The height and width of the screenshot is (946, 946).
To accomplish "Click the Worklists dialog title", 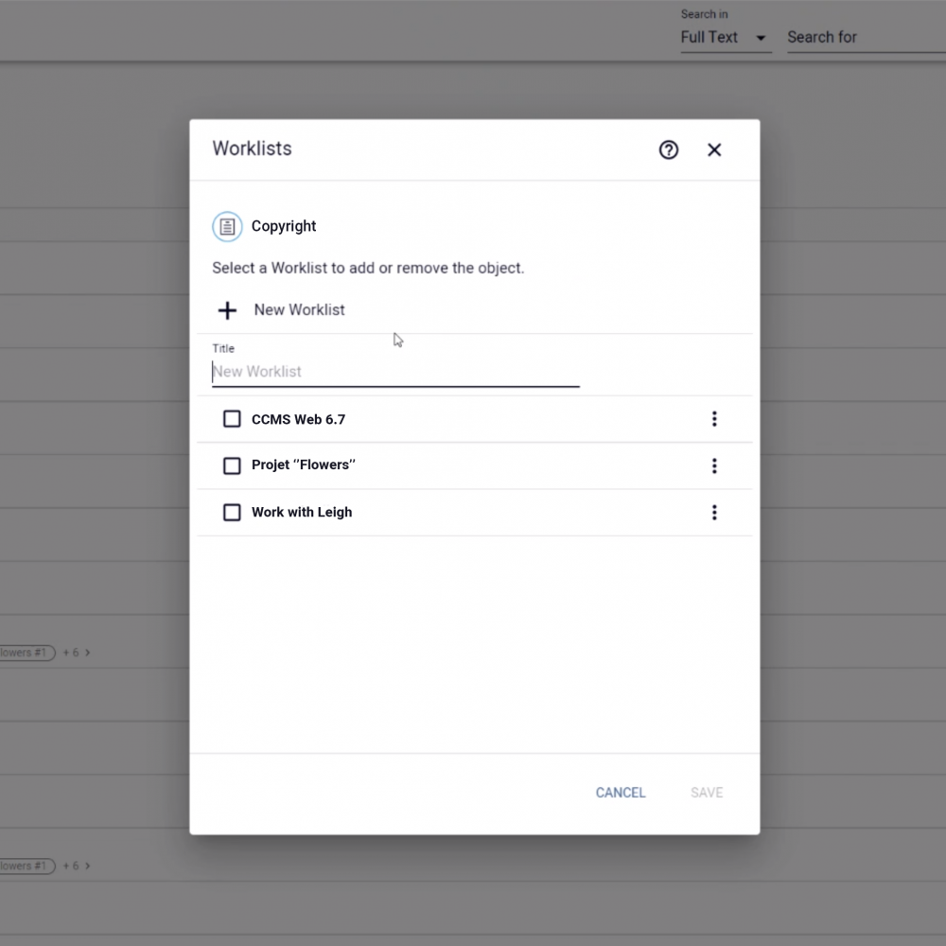I will (252, 149).
